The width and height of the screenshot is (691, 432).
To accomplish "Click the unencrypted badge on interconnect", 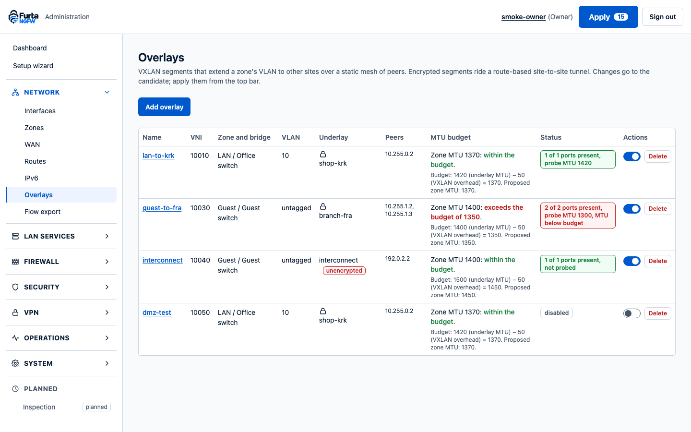I will (344, 271).
